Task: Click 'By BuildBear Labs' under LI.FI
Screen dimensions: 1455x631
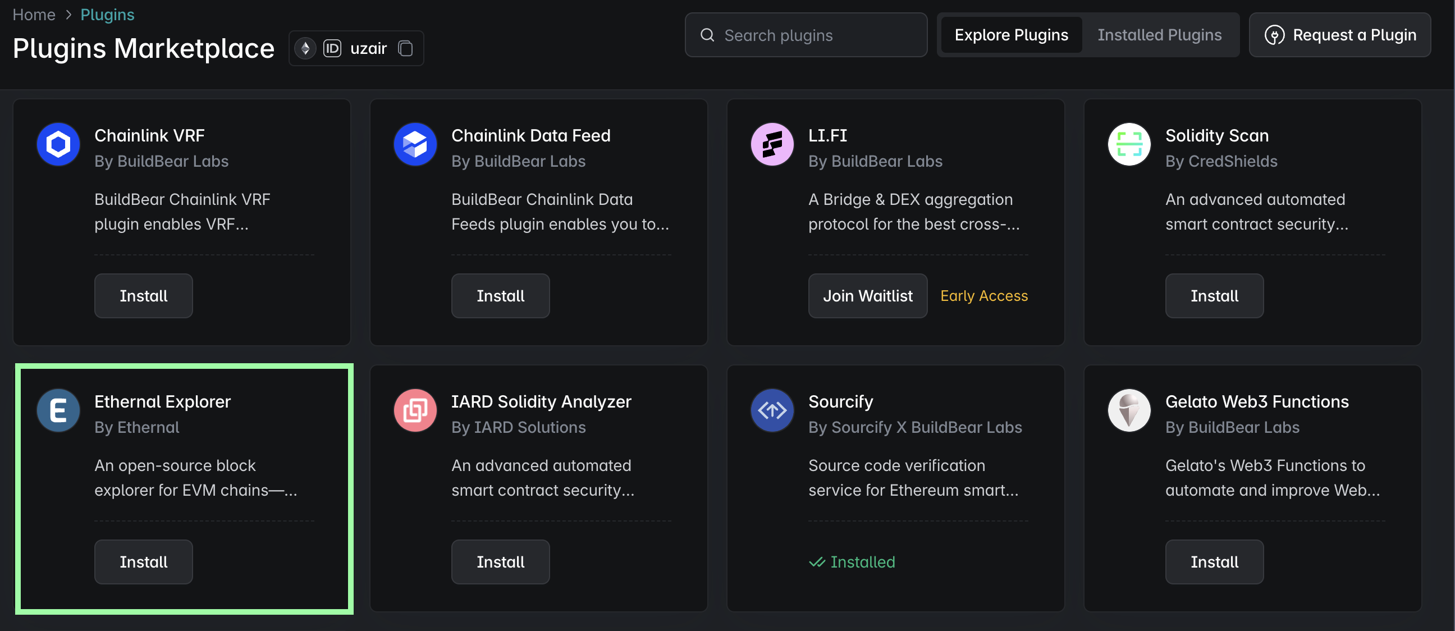Action: pos(876,162)
